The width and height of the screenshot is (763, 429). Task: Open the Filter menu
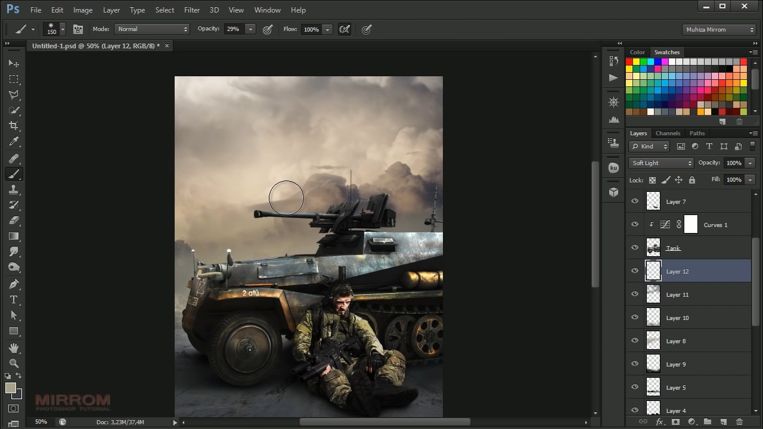pyautogui.click(x=192, y=10)
